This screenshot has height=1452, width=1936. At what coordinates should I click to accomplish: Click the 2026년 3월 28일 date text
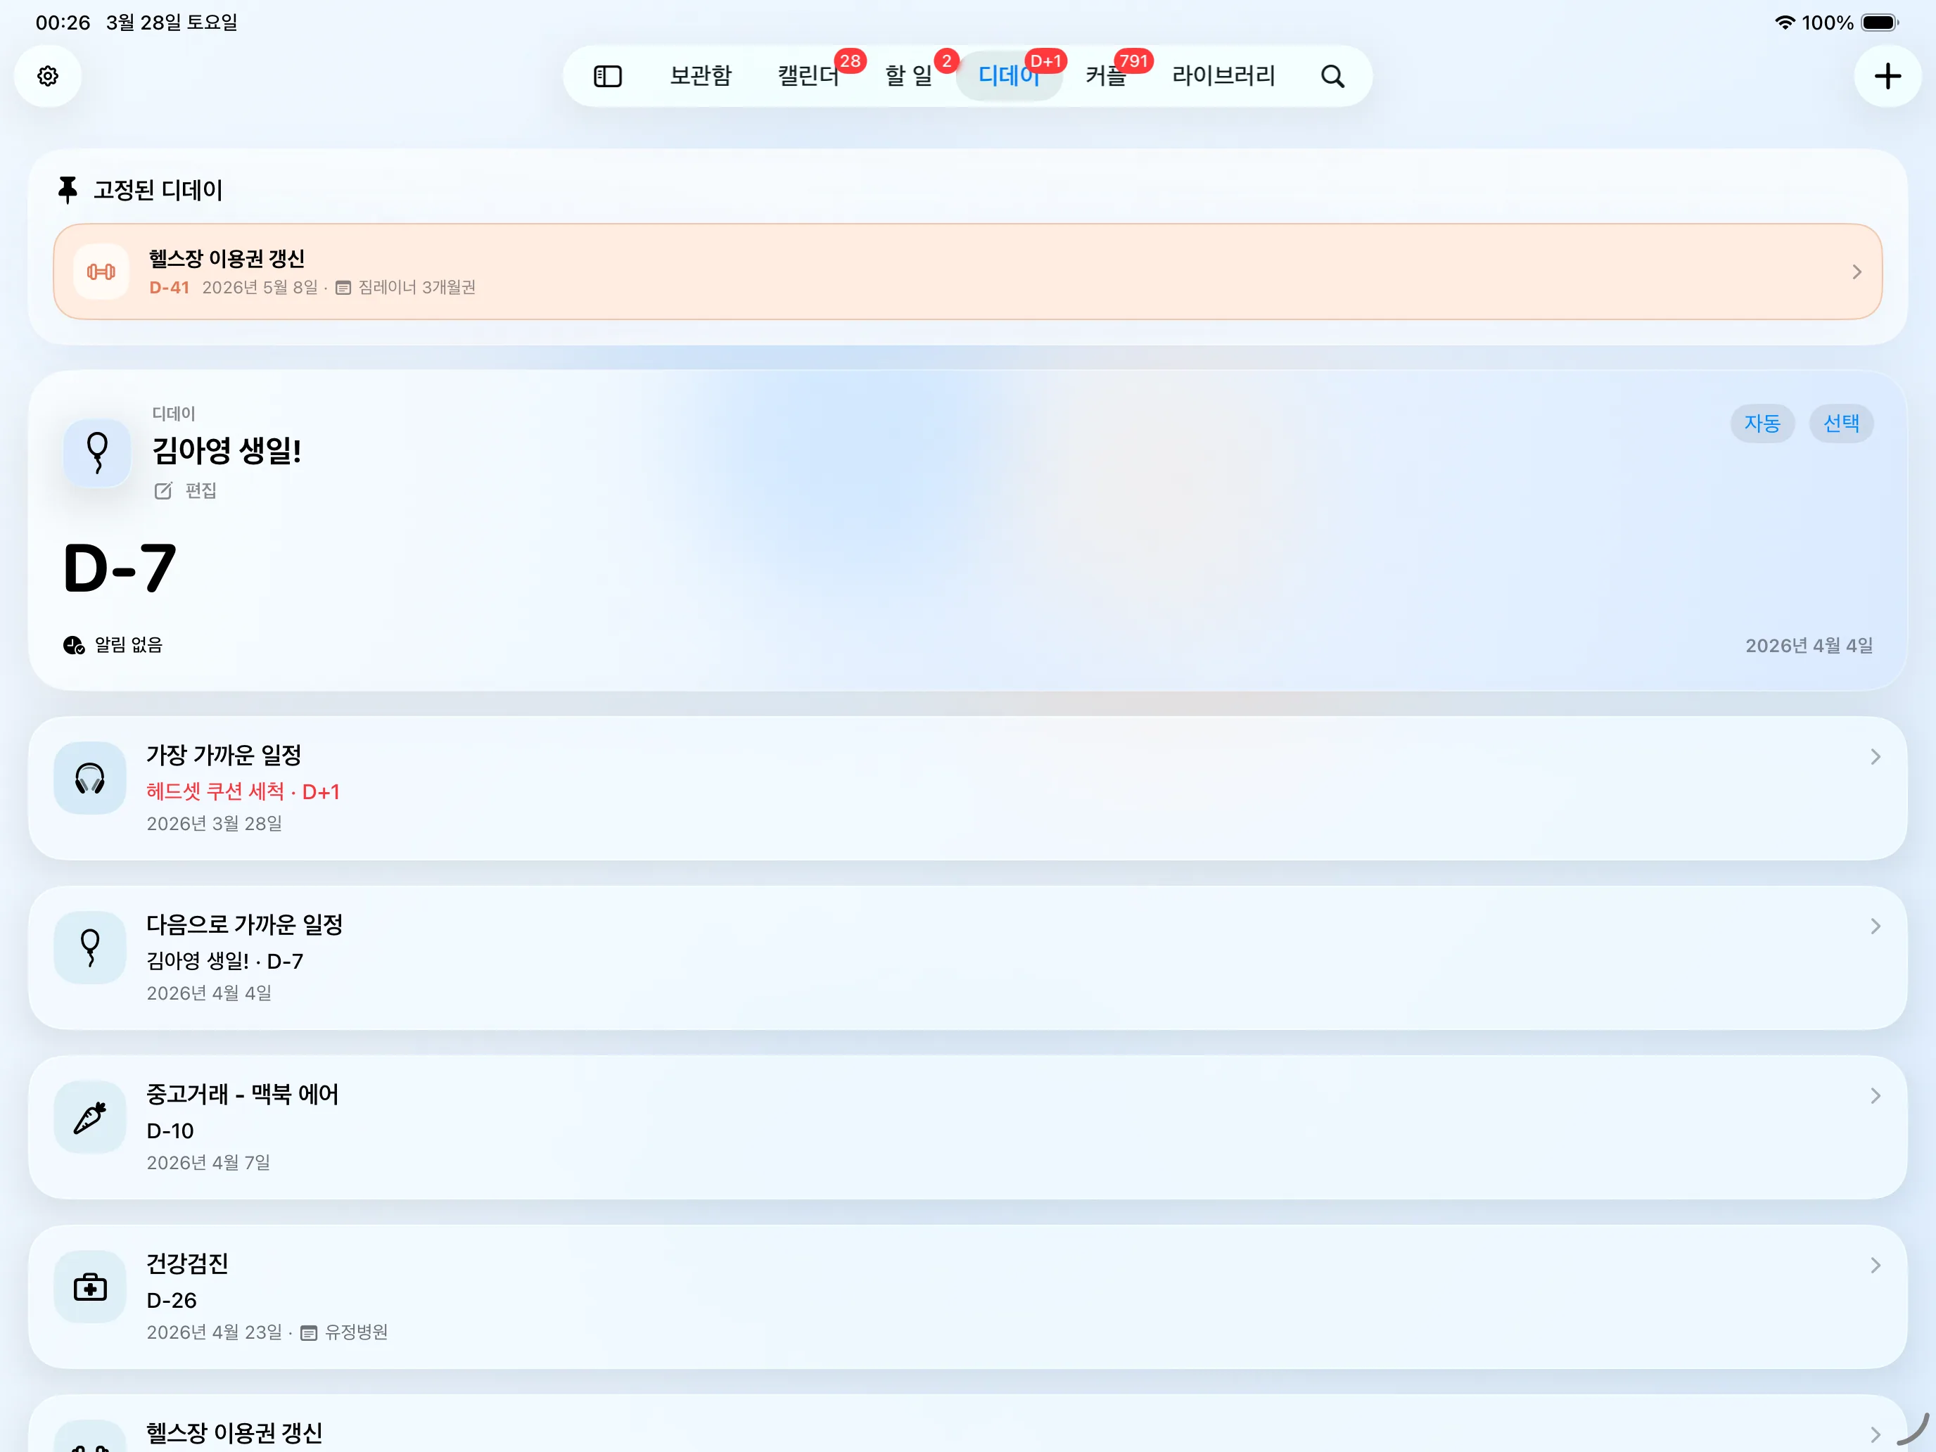(214, 824)
